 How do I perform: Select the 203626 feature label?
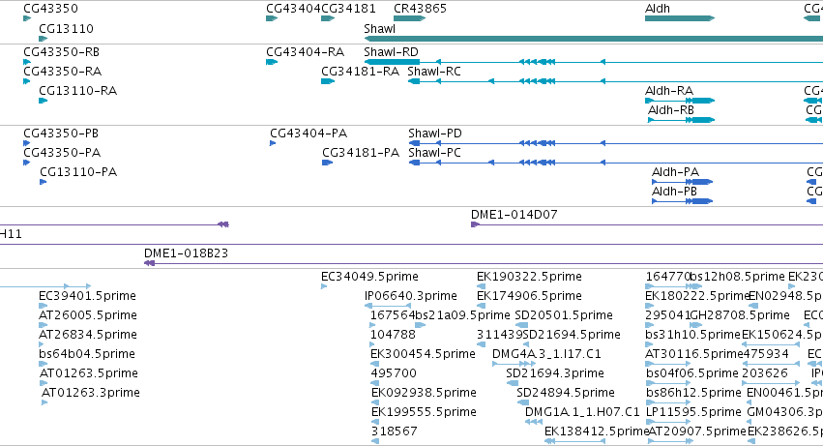pos(765,374)
